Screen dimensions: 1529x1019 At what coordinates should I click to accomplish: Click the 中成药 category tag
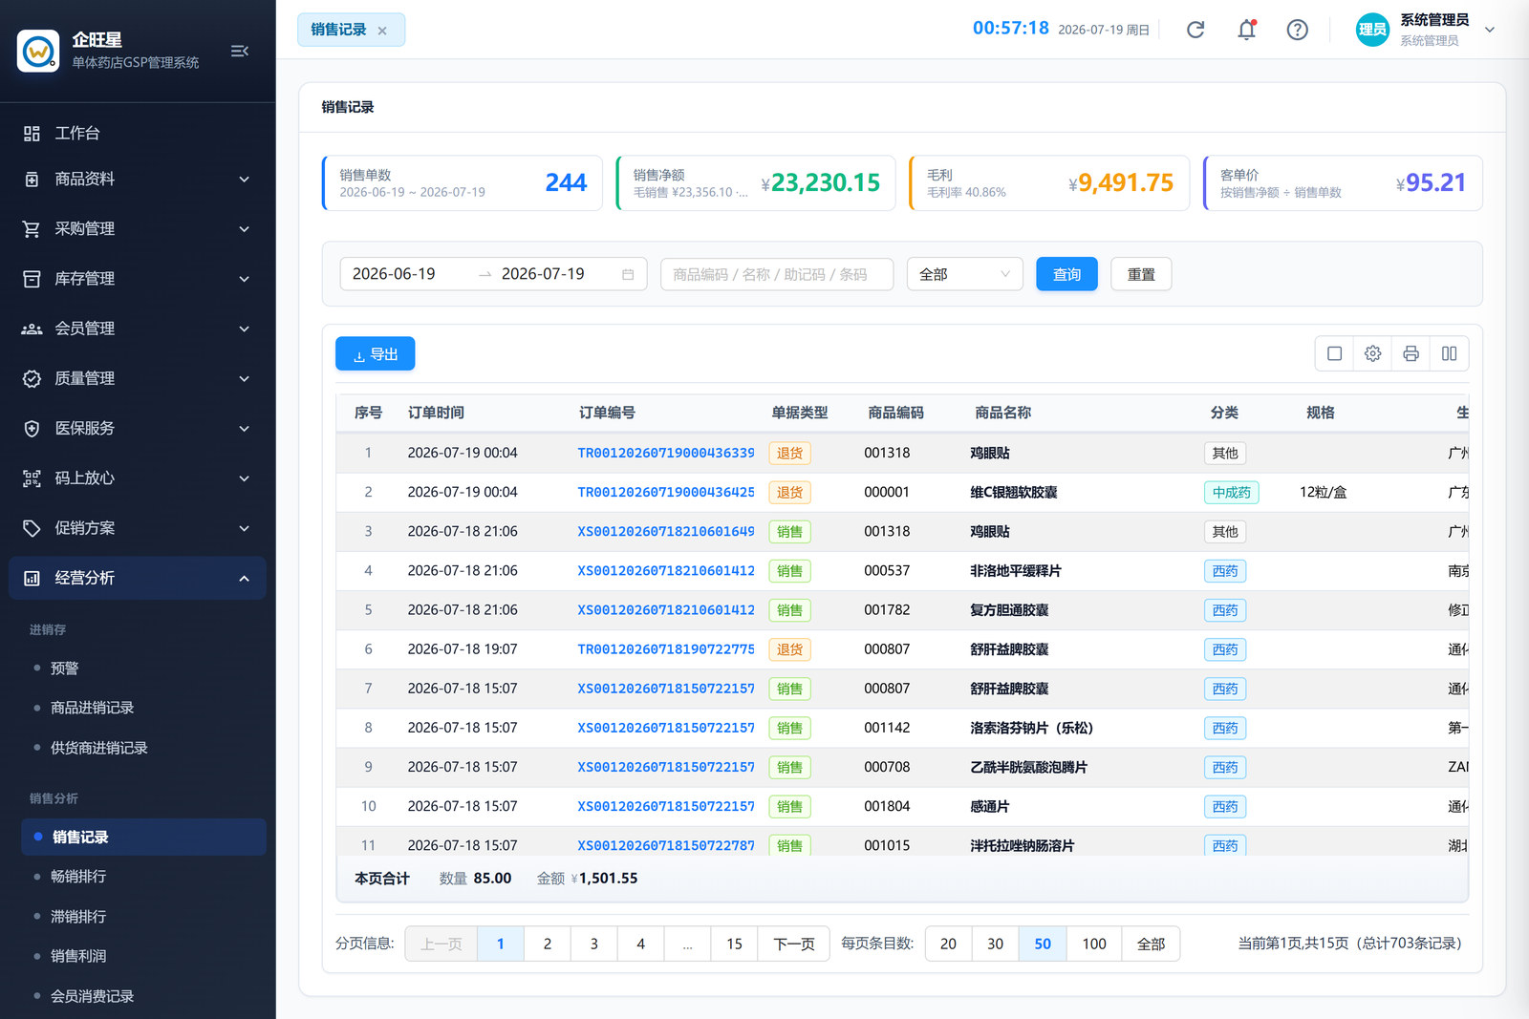pyautogui.click(x=1231, y=493)
